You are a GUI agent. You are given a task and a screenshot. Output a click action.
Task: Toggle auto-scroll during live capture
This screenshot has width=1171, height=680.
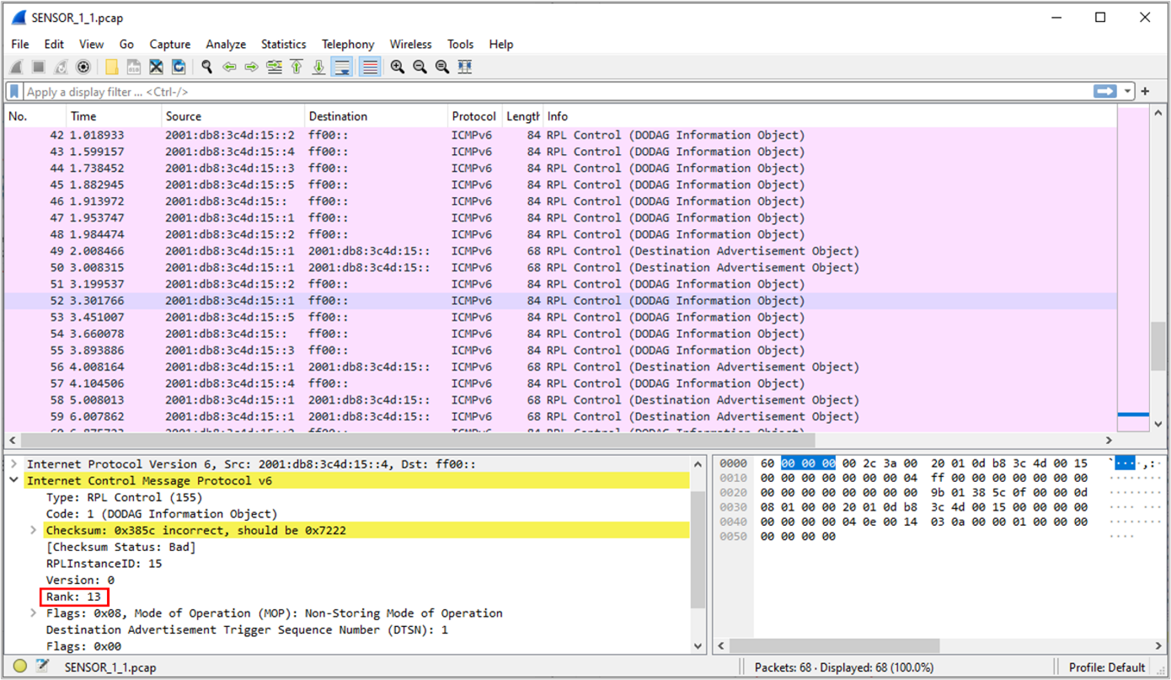[342, 67]
